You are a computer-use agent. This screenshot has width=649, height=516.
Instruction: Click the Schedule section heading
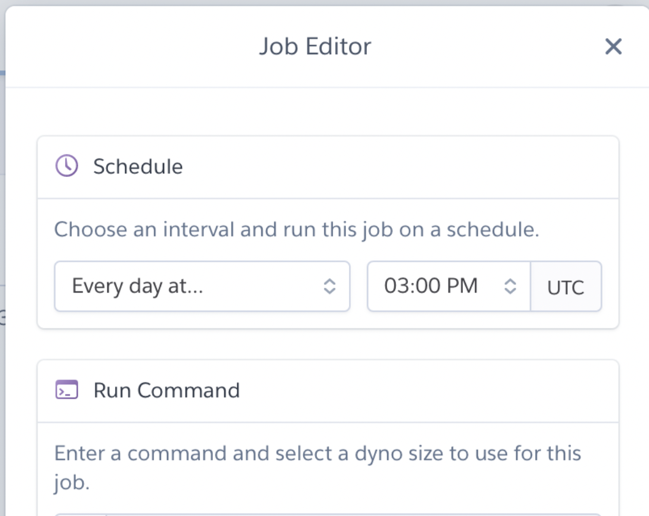coord(138,166)
